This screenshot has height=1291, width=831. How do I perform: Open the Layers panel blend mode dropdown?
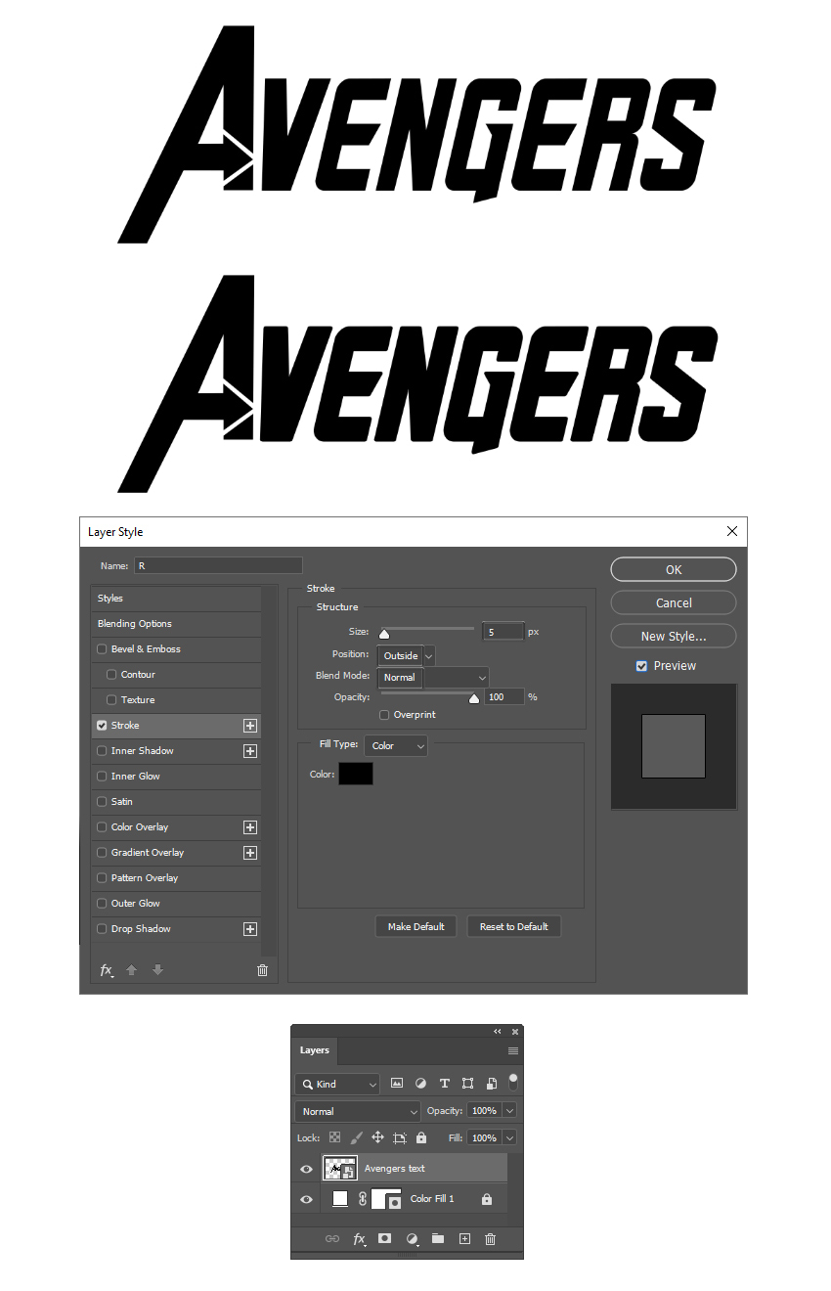(x=358, y=1111)
